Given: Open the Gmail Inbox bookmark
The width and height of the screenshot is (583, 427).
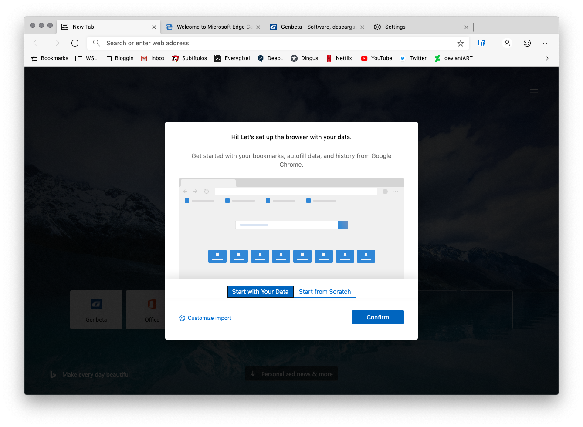Looking at the screenshot, I should 153,58.
